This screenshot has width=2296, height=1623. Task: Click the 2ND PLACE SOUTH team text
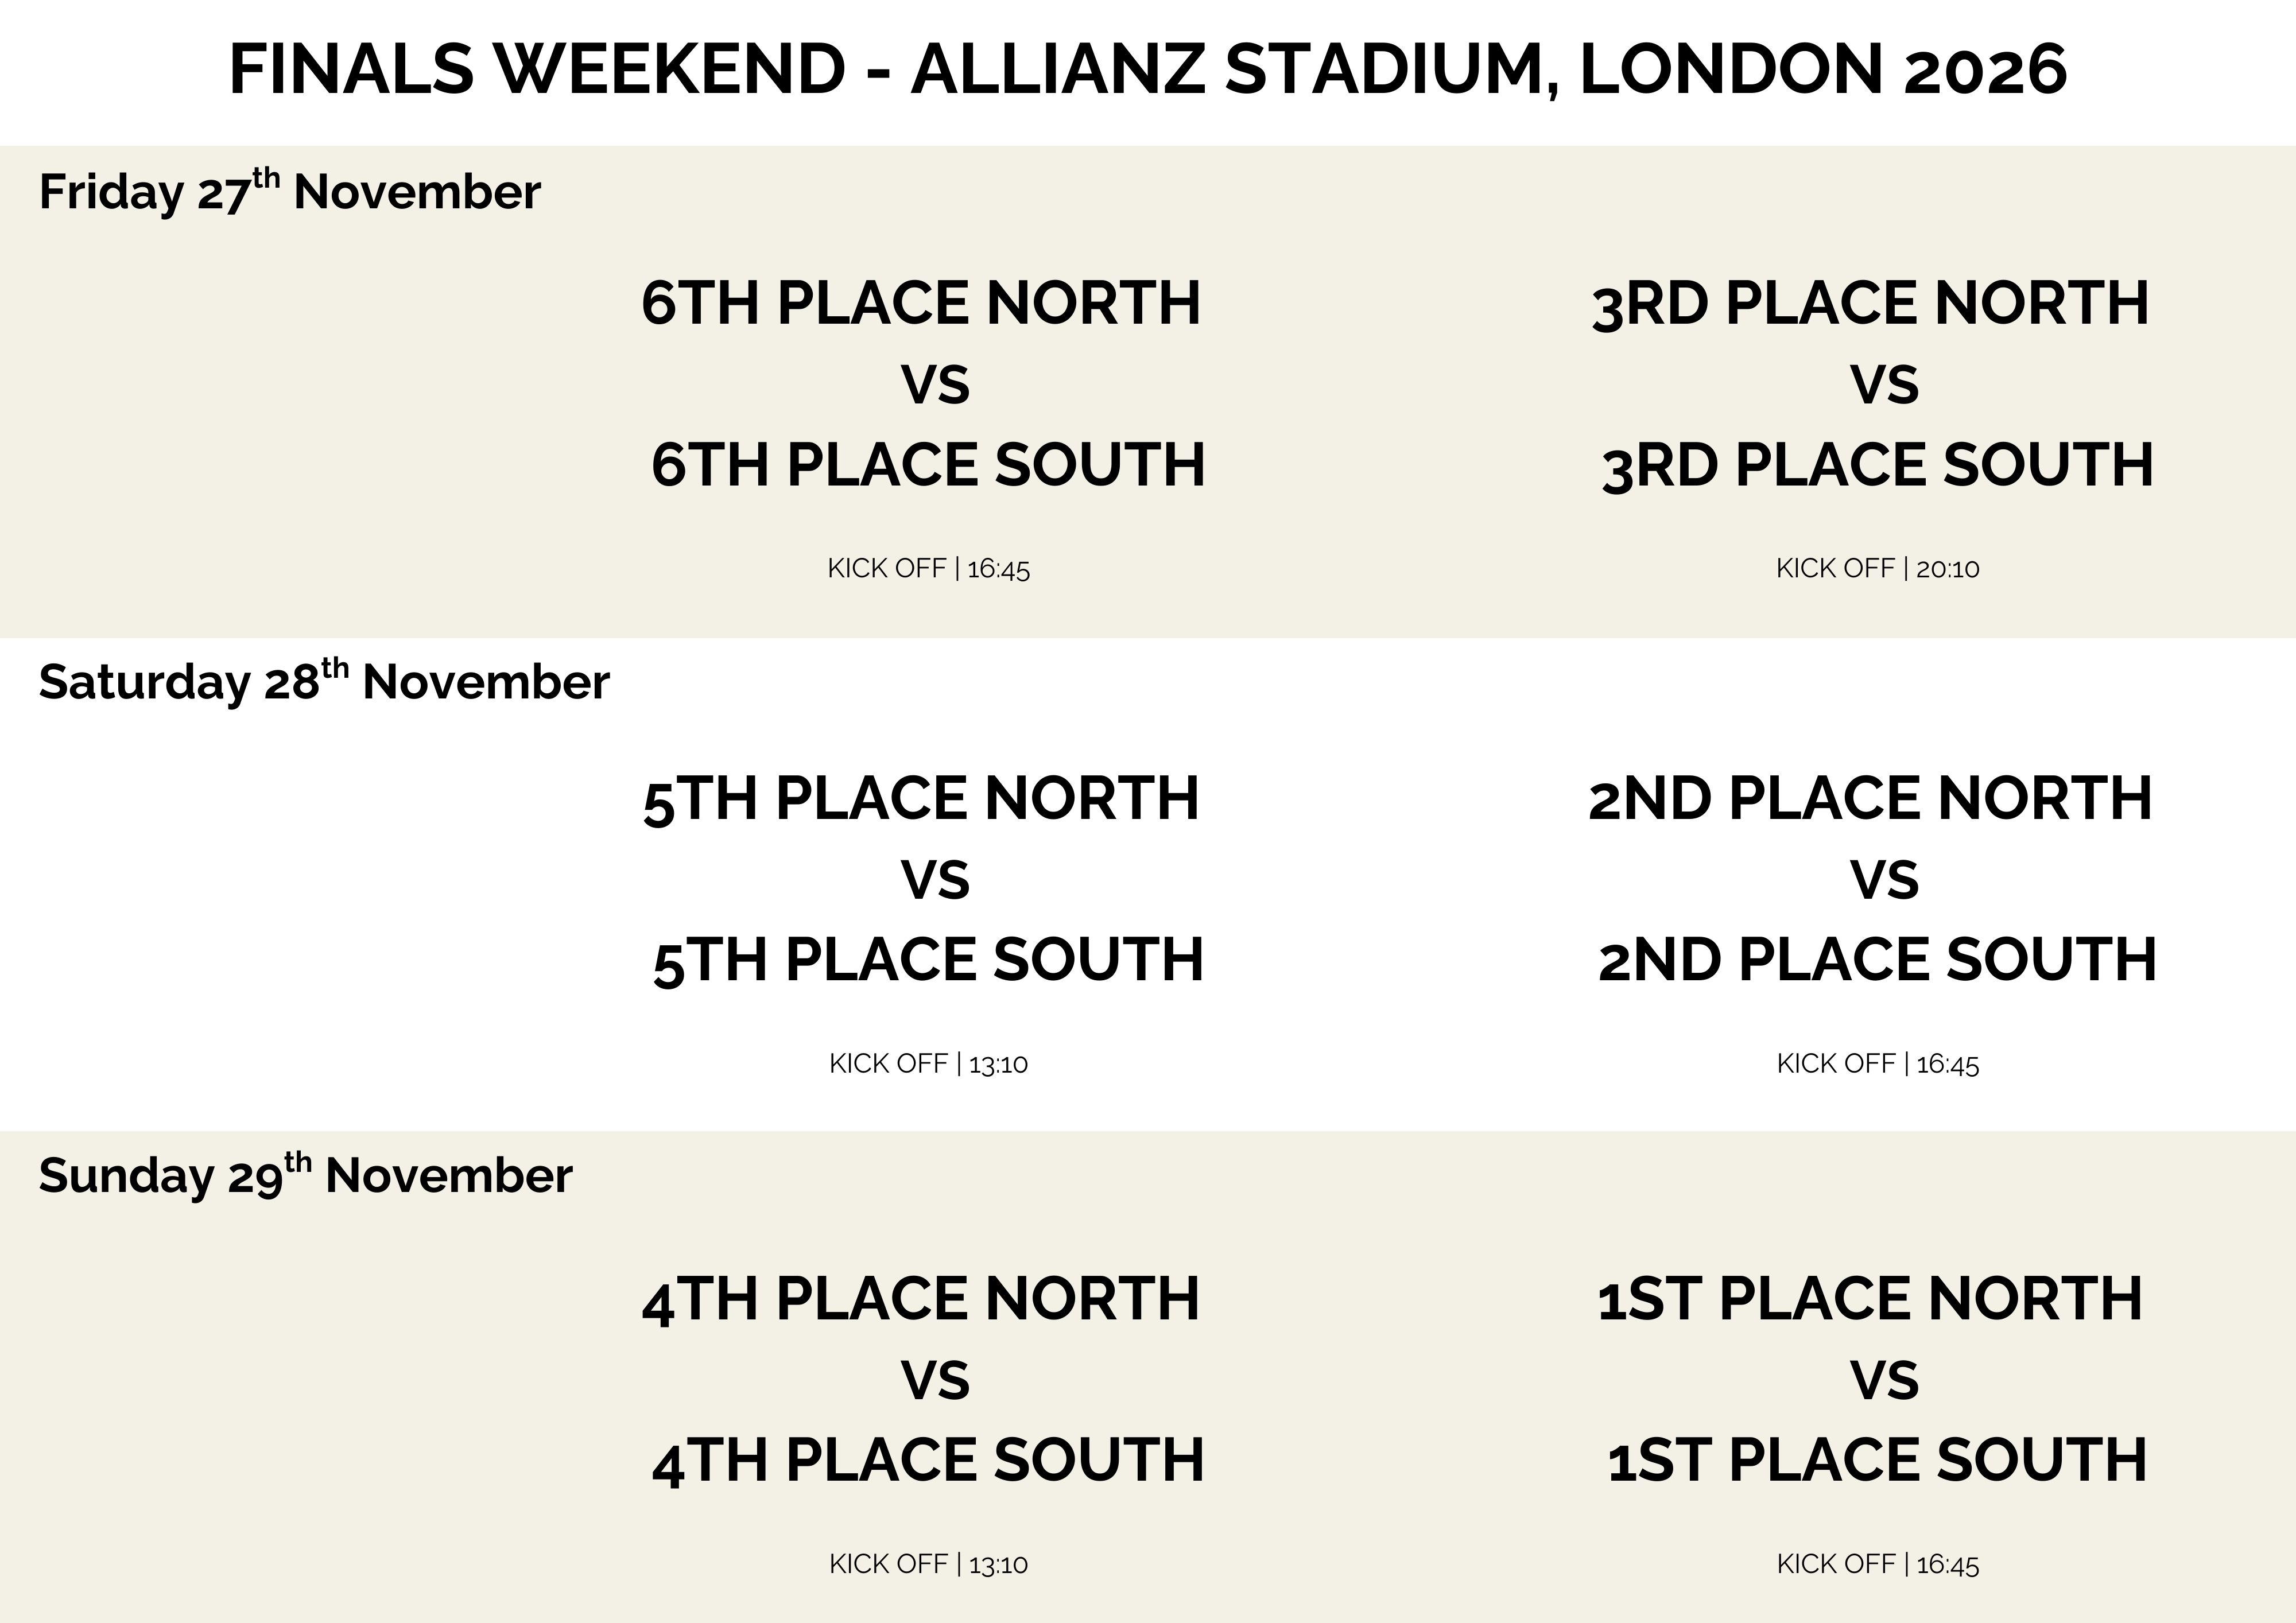pyautogui.click(x=1877, y=960)
